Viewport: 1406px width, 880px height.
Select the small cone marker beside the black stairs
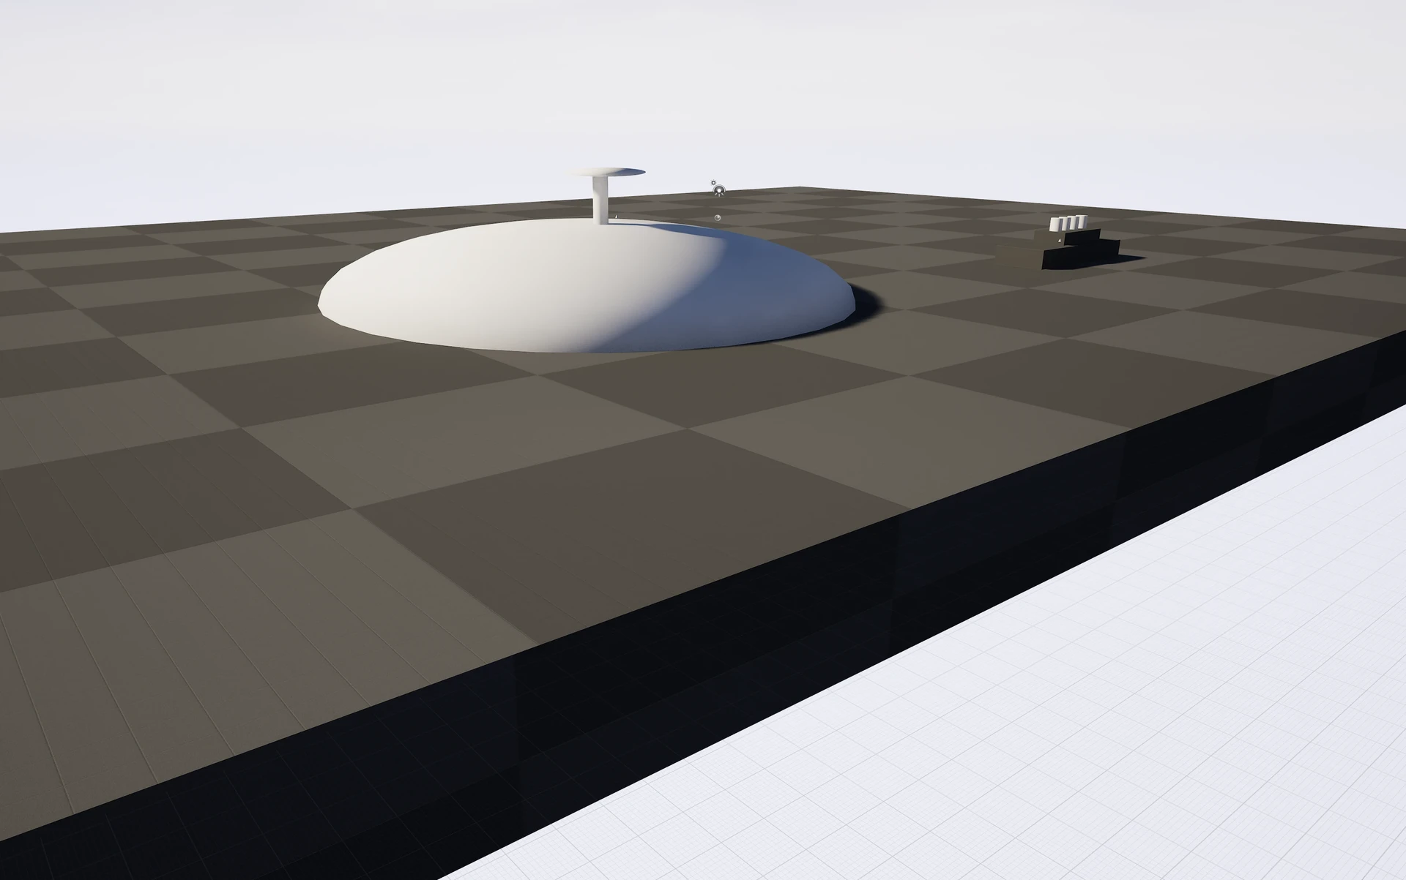pos(1059,239)
